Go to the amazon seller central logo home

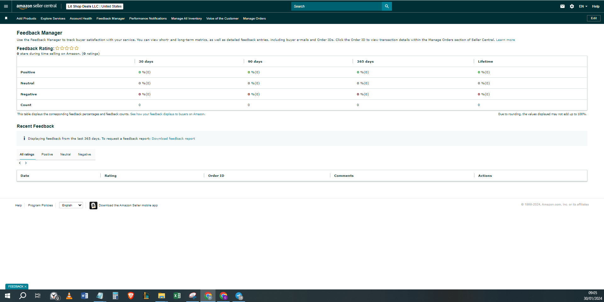tap(36, 6)
